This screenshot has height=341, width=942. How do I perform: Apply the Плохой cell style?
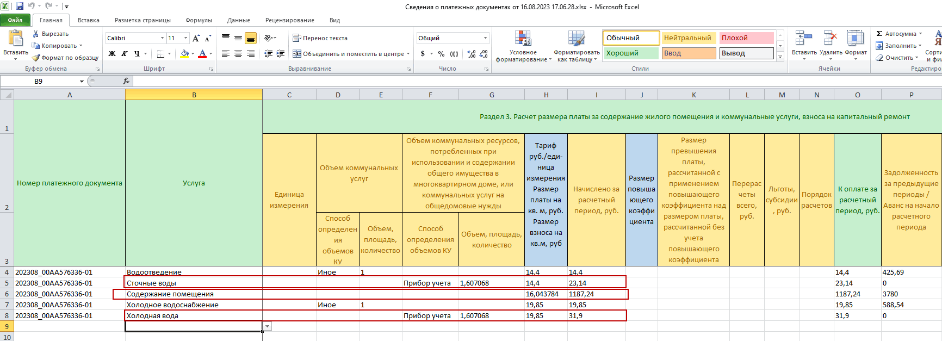(746, 38)
